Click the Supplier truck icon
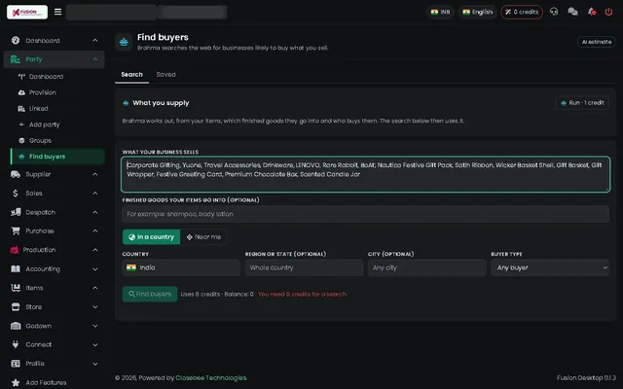The width and height of the screenshot is (623, 389). (16, 174)
